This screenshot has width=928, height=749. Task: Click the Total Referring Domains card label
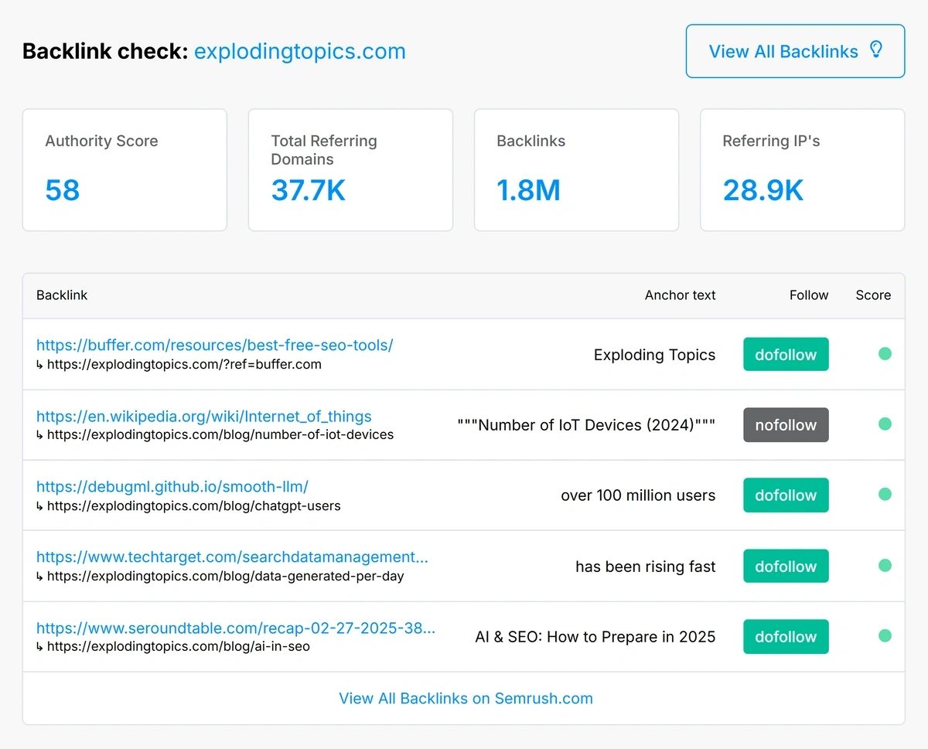(324, 150)
